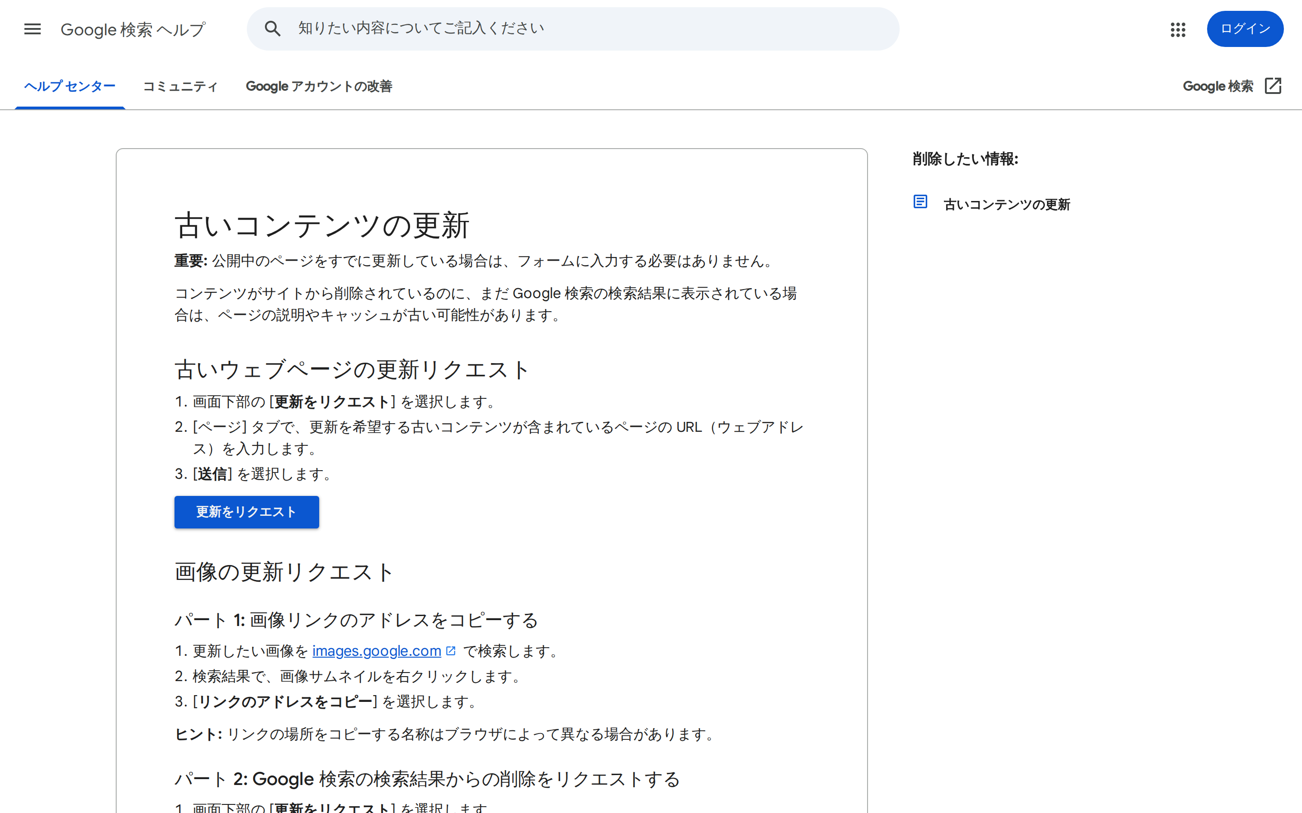Click step 画面下部の [更新をリクエスト] を選択します under ウェブページ
The image size is (1302, 813).
345,402
